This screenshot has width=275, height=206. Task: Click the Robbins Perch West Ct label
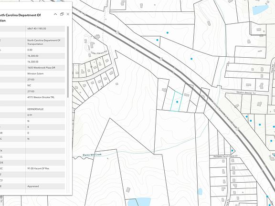click(x=225, y=156)
